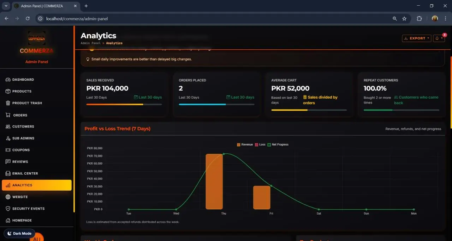Open the tab search chevron in Chrome
Viewport: 452px width, 241px height.
(x=6, y=6)
